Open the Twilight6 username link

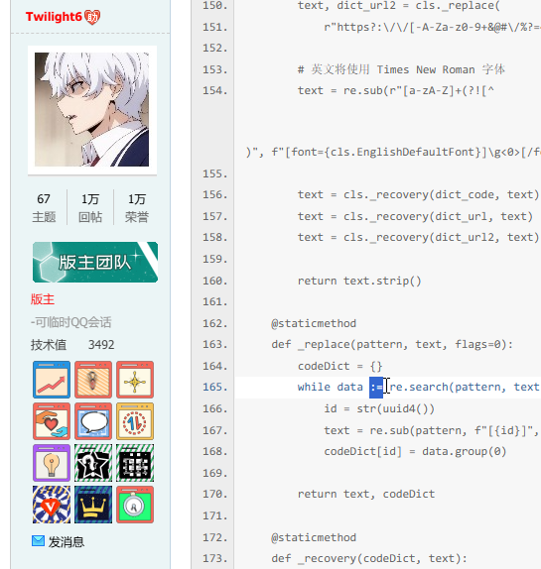[54, 17]
